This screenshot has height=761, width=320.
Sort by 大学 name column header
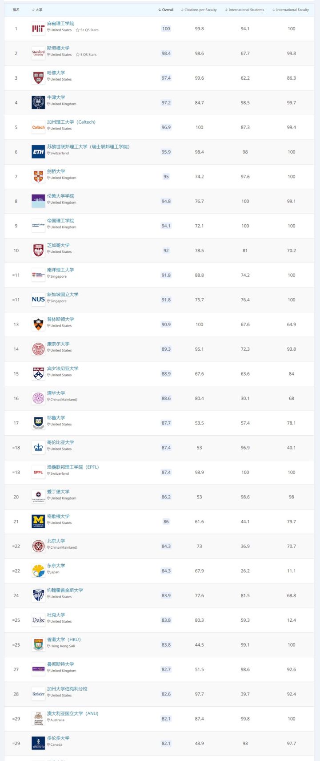click(37, 10)
